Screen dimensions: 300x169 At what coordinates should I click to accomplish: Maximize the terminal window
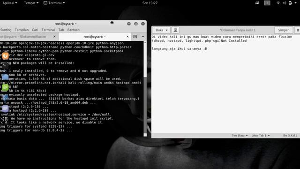(136, 24)
